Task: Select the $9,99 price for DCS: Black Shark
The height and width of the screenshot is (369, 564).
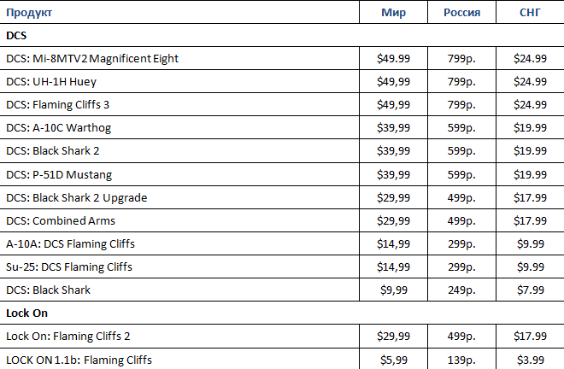Action: (394, 290)
